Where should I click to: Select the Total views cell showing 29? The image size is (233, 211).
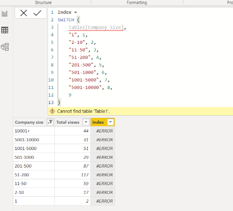pos(73,157)
